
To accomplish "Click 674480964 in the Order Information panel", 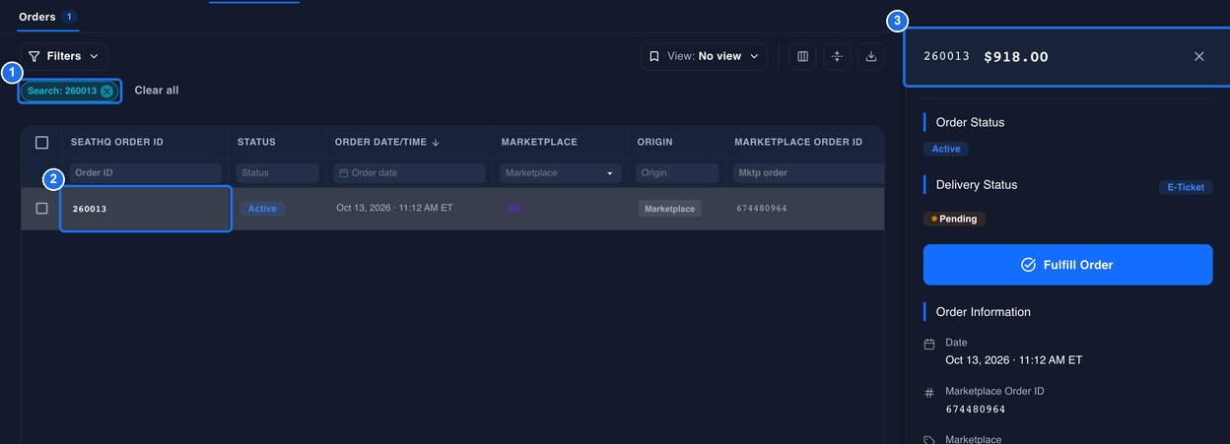I will (x=976, y=410).
